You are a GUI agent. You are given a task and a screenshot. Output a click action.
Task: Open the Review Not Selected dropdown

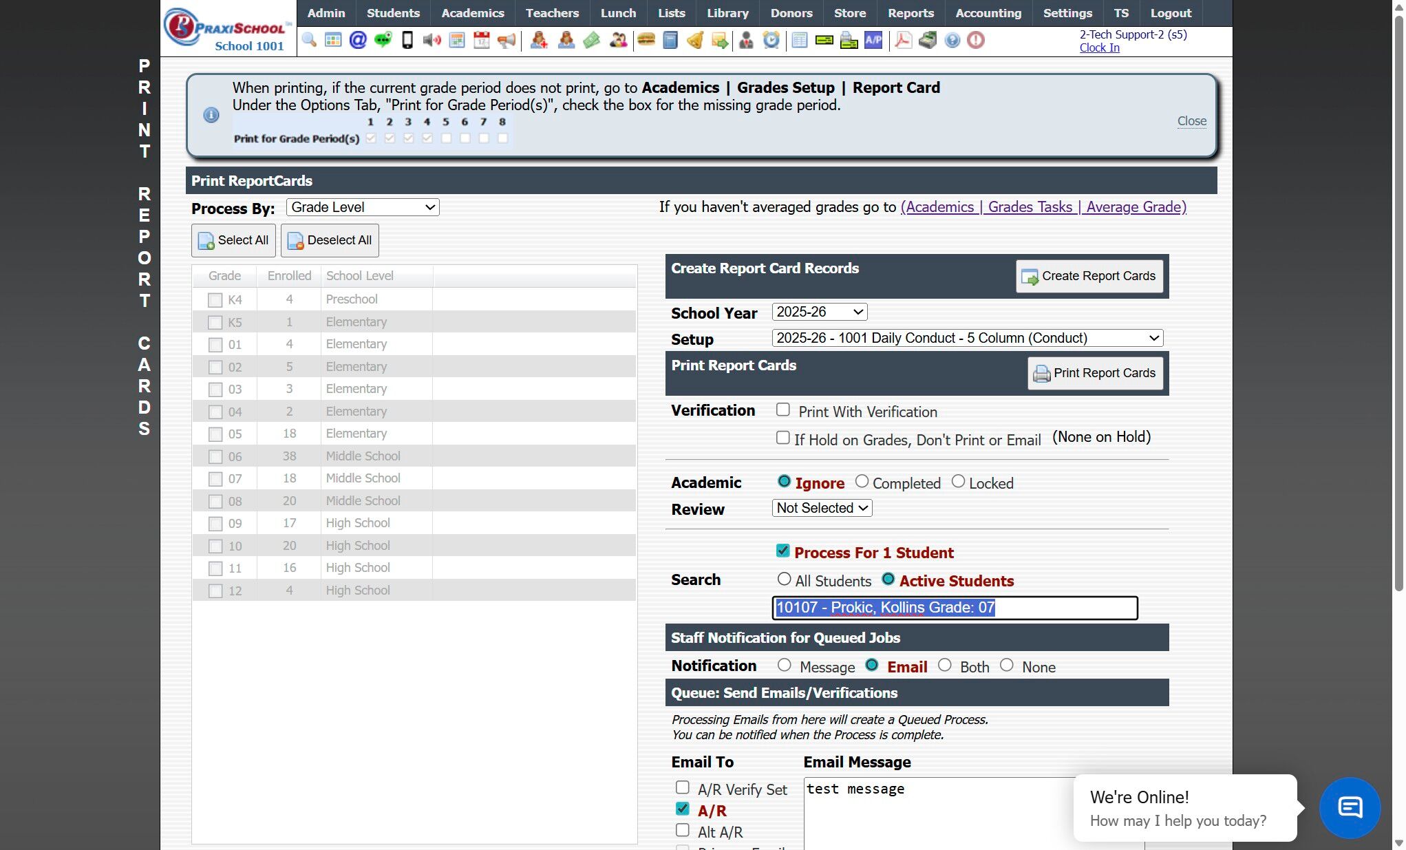(x=822, y=508)
